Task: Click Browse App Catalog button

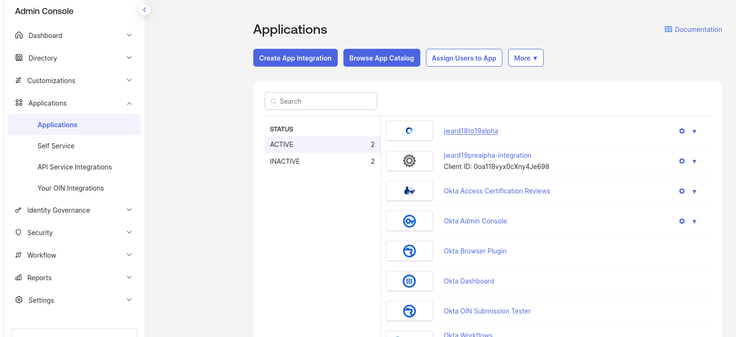Action: point(381,58)
